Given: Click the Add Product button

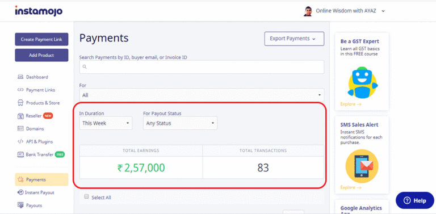Looking at the screenshot, I should click(x=41, y=55).
